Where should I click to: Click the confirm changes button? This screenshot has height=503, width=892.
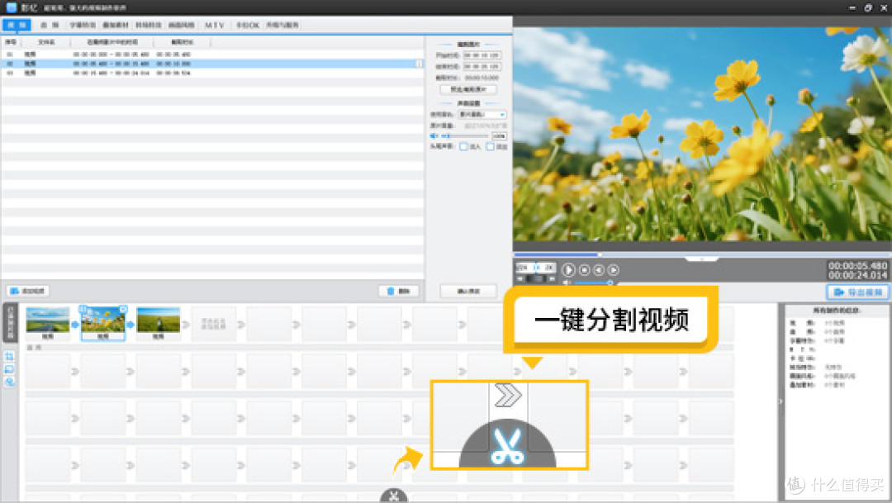(x=468, y=291)
